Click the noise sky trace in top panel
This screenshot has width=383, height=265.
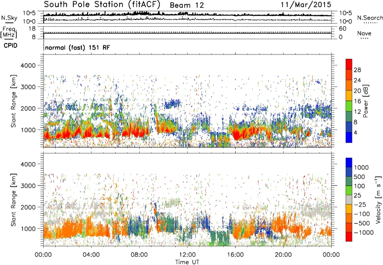coord(187,15)
